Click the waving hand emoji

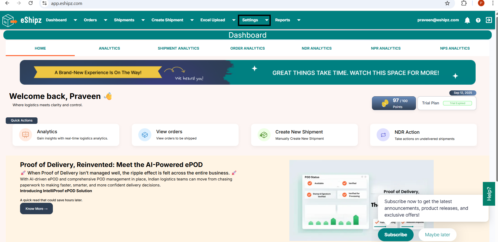[108, 96]
